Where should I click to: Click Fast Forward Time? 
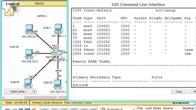[78, 103]
